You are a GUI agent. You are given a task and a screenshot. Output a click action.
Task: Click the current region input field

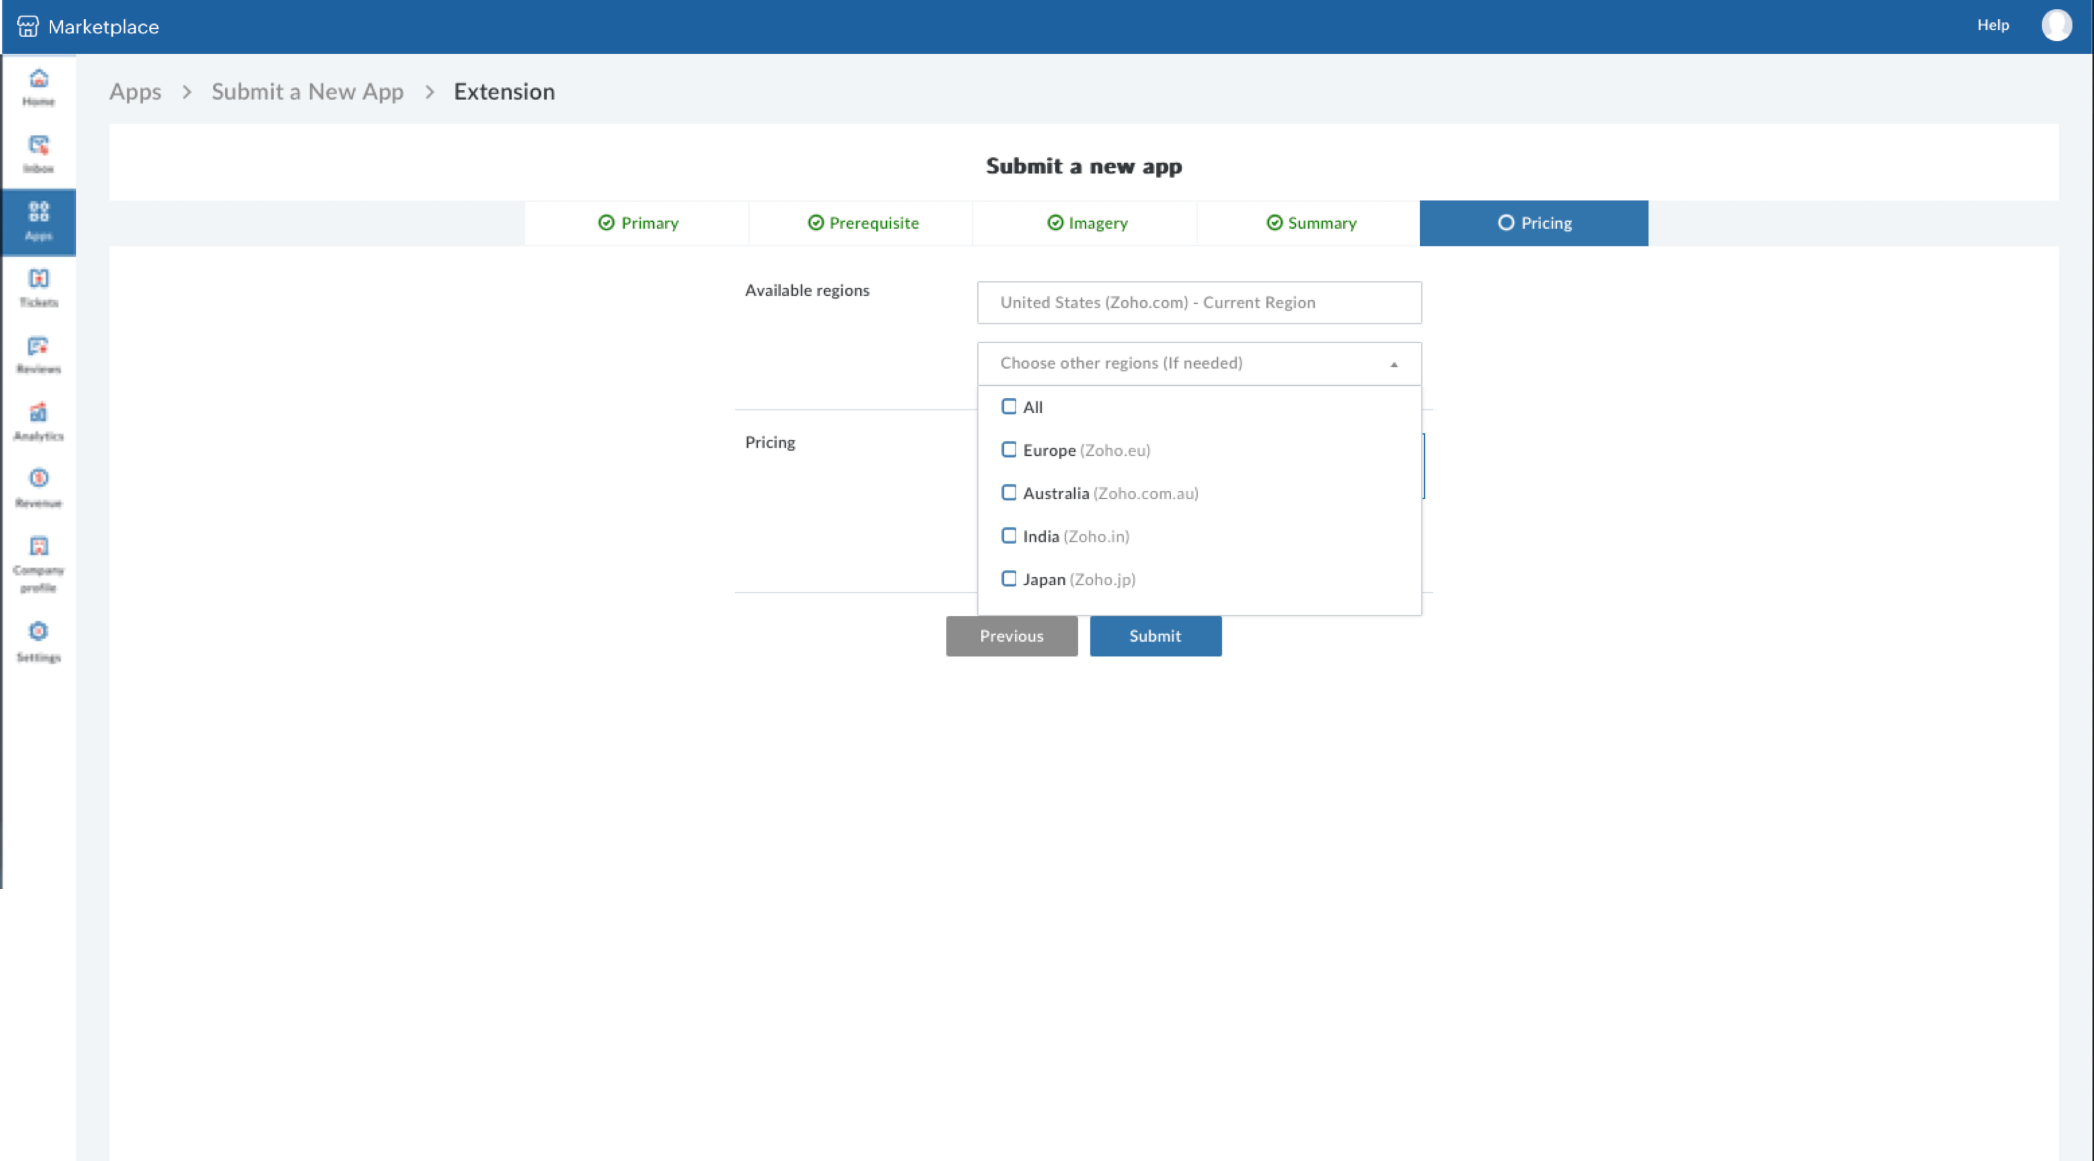[1198, 303]
